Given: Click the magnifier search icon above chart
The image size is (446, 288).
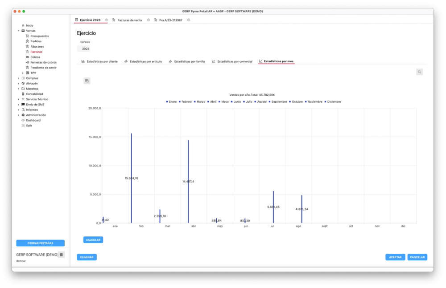Looking at the screenshot, I should pos(420,72).
